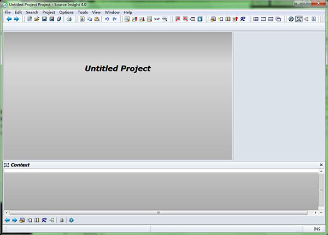Click the Cut scissors icon

click(x=82, y=19)
